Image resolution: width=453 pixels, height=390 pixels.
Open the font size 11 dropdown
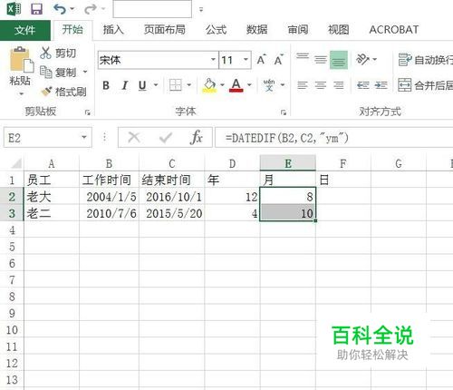(246, 60)
